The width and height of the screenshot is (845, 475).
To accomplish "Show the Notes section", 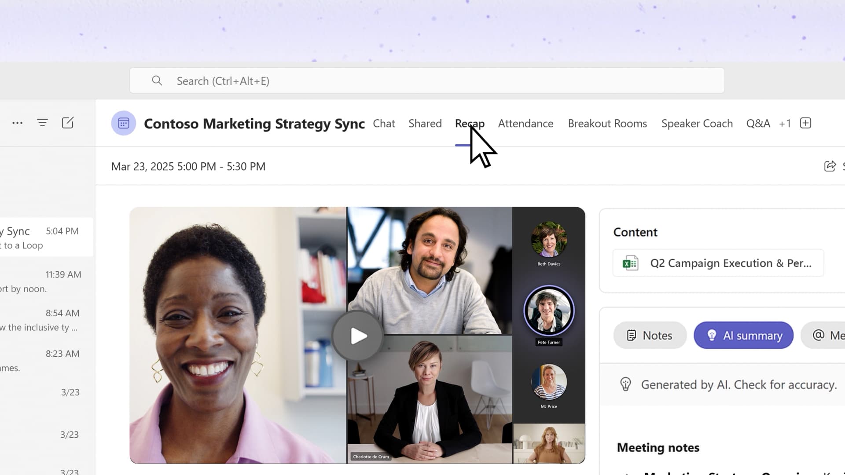I will [x=650, y=335].
